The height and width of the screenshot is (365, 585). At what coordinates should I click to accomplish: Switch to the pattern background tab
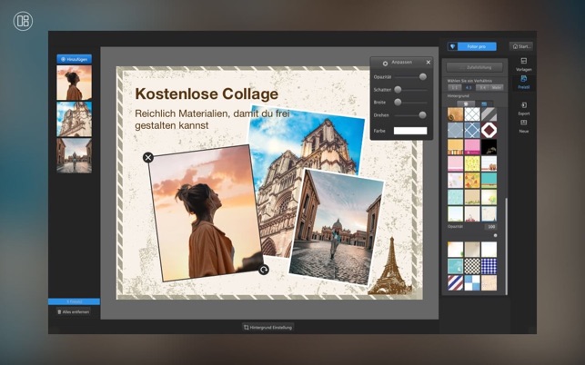(x=484, y=104)
